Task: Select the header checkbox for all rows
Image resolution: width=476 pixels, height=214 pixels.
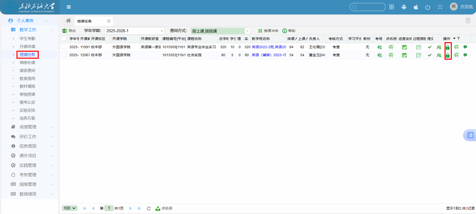Action: (x=64, y=39)
